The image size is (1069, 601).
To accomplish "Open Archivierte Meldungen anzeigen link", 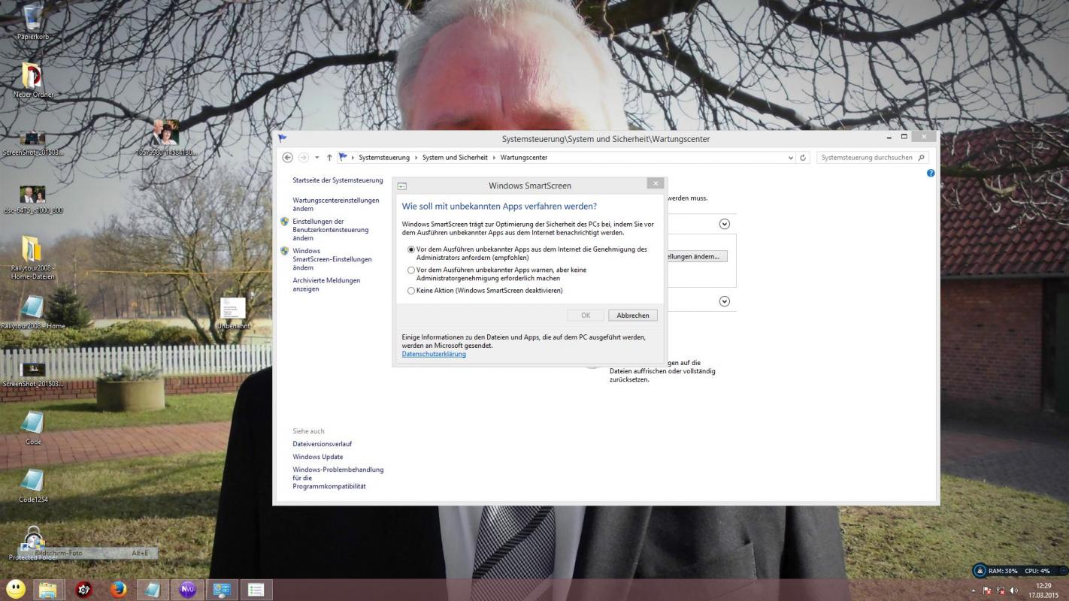I will click(326, 285).
